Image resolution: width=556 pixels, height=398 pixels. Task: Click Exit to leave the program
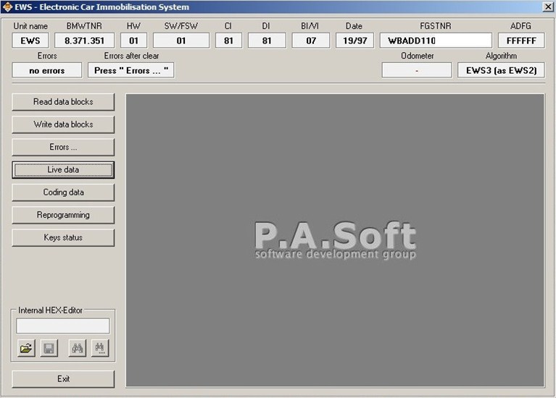pyautogui.click(x=63, y=378)
